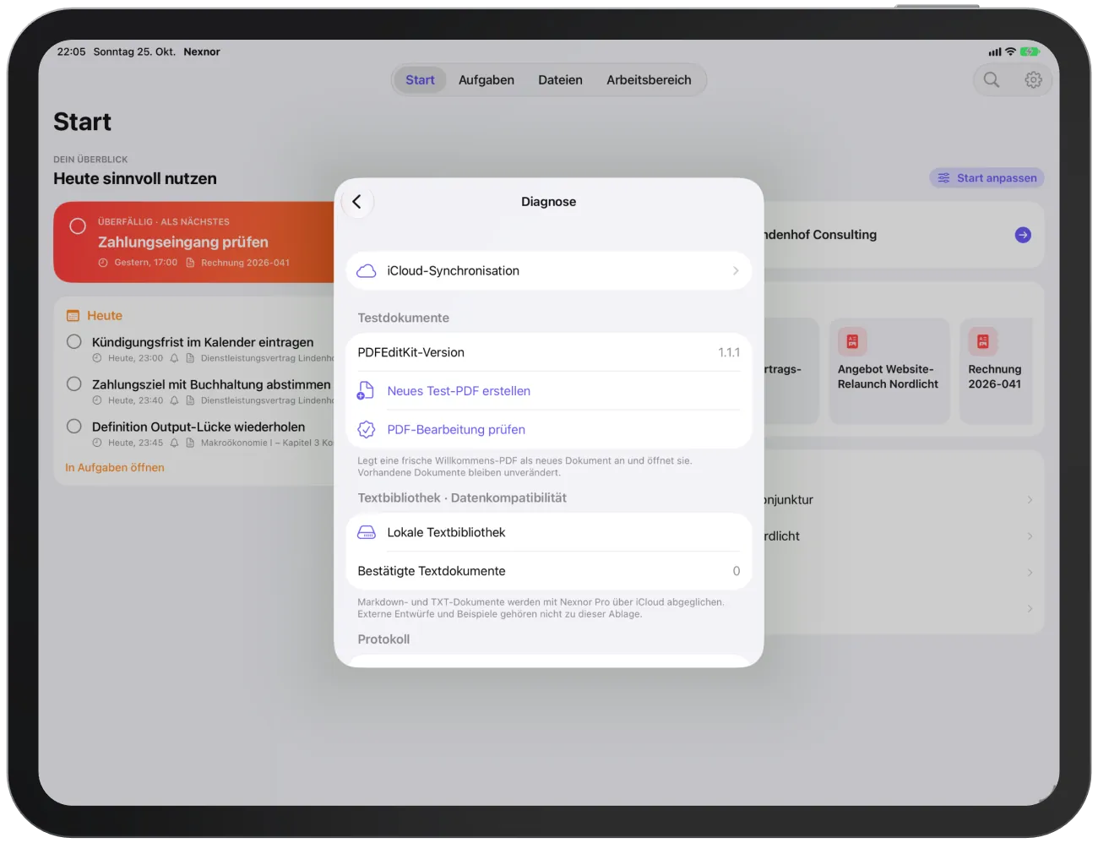
Task: Complete Kündigungsfrist im Kalender eintragen task
Action: pyautogui.click(x=74, y=342)
